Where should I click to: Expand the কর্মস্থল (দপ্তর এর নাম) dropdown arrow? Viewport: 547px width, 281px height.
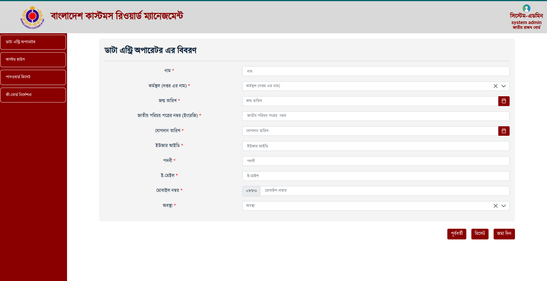click(x=504, y=86)
